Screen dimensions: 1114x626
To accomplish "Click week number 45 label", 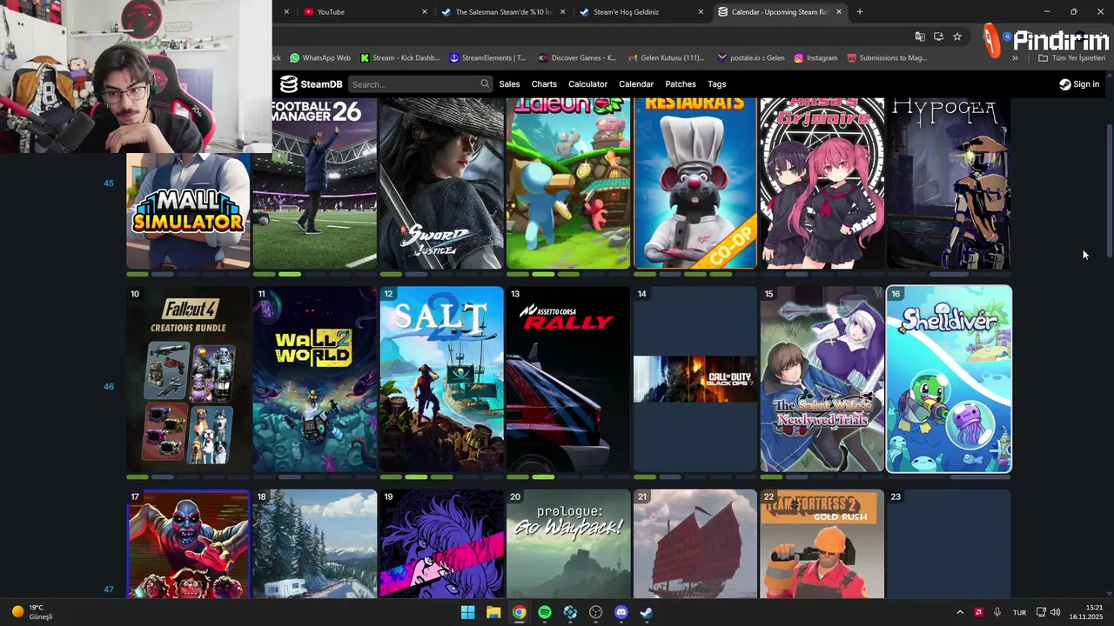I will pos(109,183).
